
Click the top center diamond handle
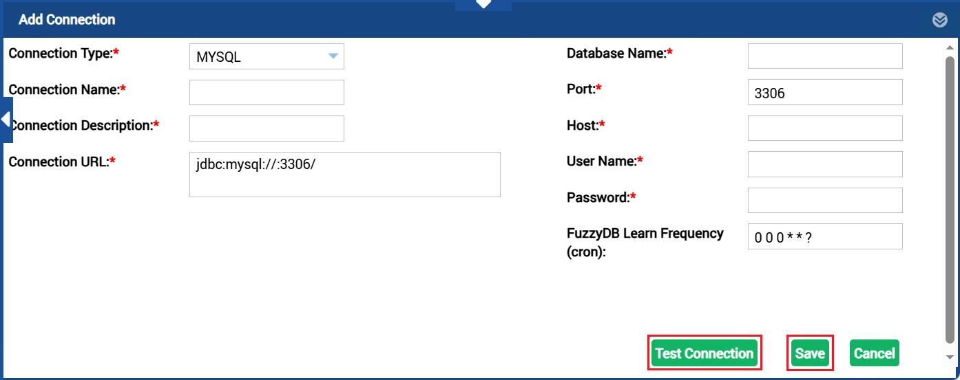coord(483,4)
